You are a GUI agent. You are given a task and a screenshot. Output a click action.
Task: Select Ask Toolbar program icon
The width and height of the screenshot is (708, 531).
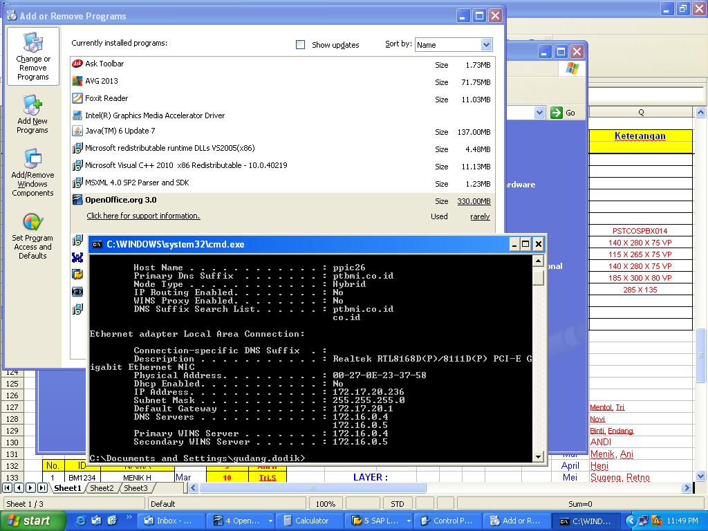tap(77, 64)
